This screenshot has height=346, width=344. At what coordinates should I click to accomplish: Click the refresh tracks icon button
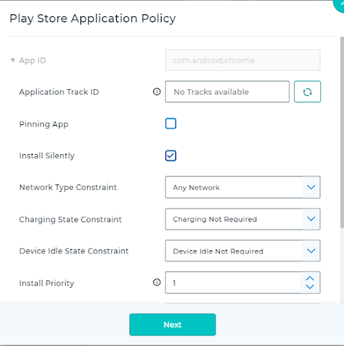point(308,92)
